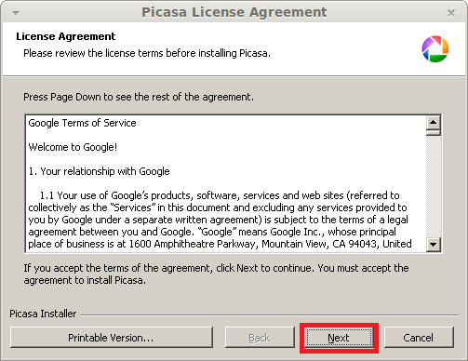Click 'Press Page Down to see the rest' text
468x361 pixels.
coord(139,97)
